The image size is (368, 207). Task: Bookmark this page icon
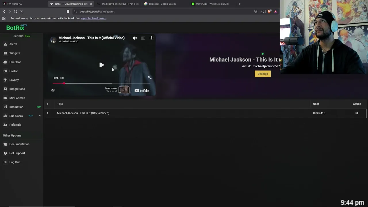(x=68, y=11)
